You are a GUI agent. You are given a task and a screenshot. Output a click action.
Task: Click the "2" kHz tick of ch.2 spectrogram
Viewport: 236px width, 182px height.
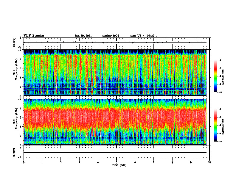pos(21,136)
